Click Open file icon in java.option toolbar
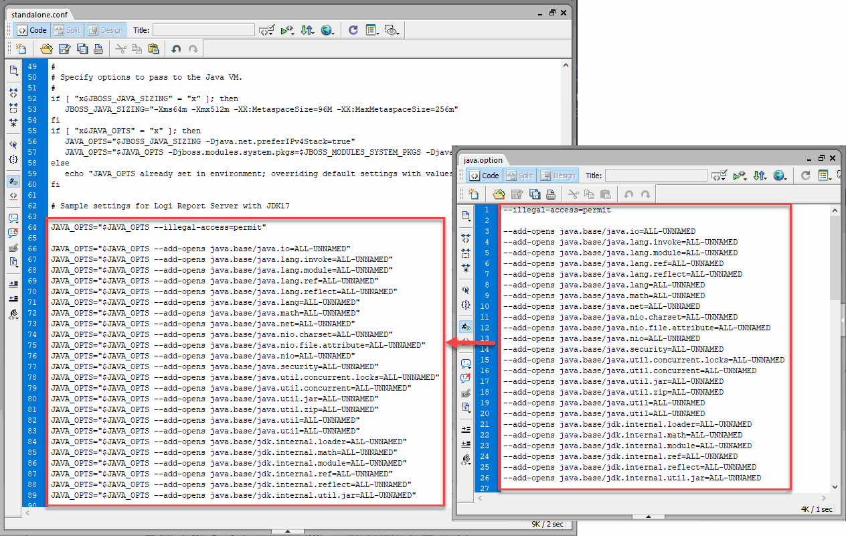Viewport: 846px width, 536px height. 499,194
